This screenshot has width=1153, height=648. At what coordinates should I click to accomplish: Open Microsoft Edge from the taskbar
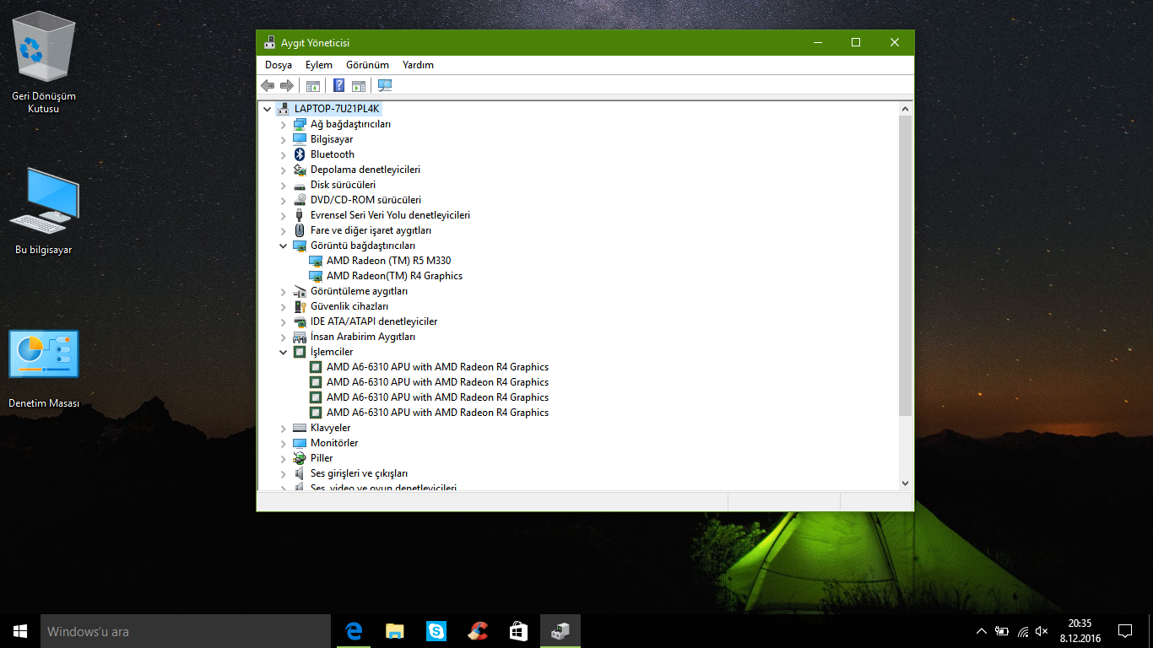click(x=355, y=631)
